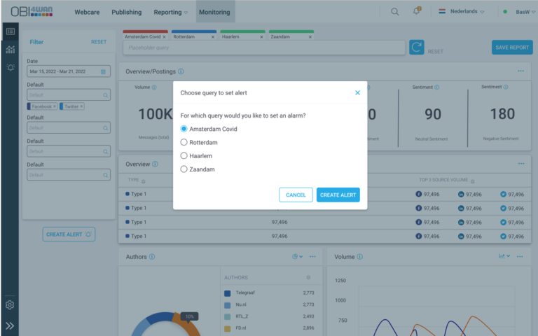Click the FD.nl color swatch
The width and height of the screenshot is (538, 336).
(227, 328)
